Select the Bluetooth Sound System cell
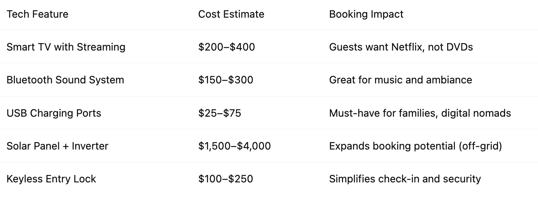538x198 pixels. (x=65, y=80)
